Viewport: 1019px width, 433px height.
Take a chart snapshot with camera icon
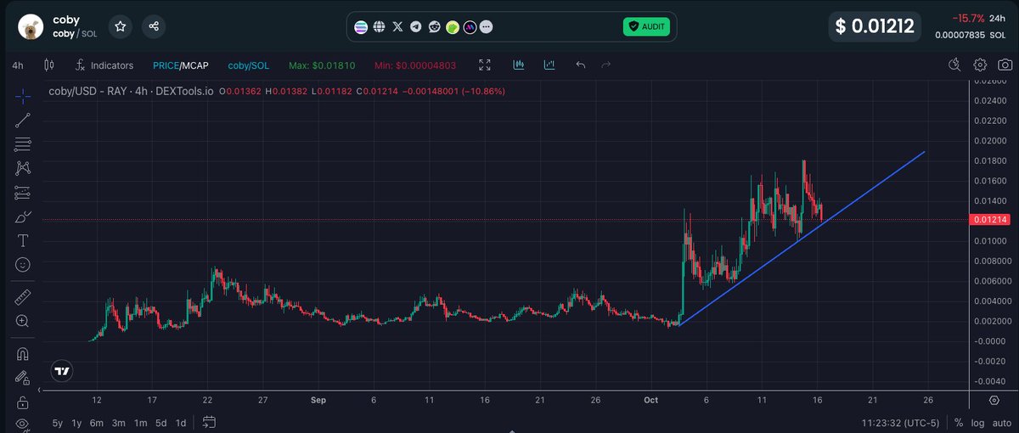(1005, 65)
